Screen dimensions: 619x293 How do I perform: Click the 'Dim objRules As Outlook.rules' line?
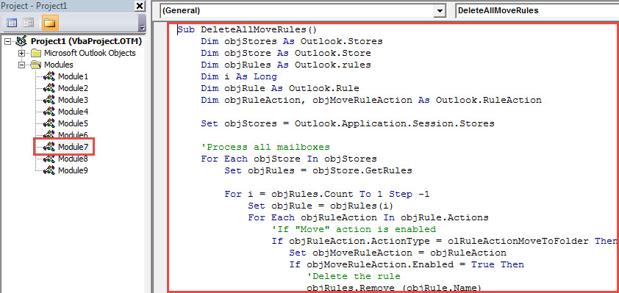[x=286, y=65]
